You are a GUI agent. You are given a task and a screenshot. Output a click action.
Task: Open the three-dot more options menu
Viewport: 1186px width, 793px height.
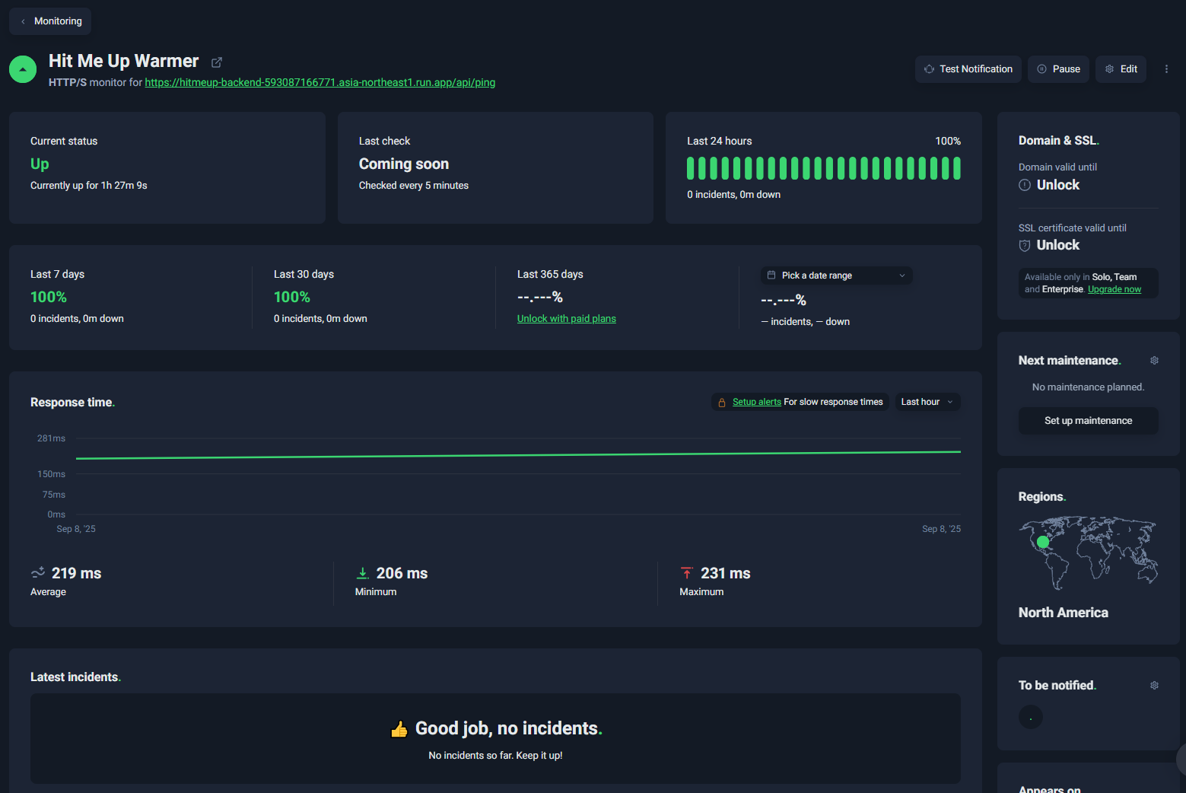(1166, 69)
